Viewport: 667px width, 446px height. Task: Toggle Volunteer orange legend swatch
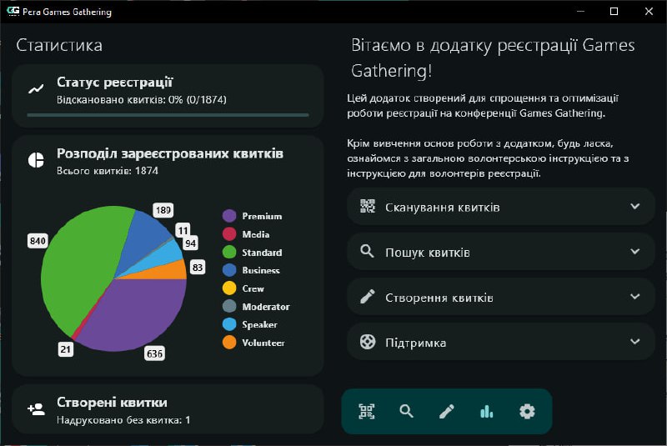(x=229, y=343)
